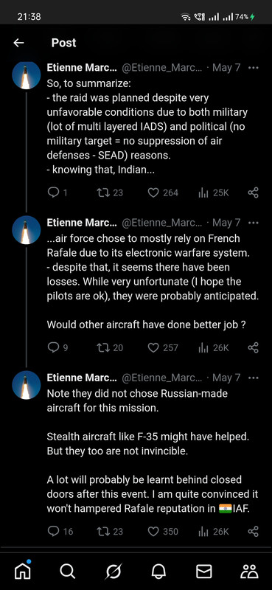Reply to the post with 9 comments
This screenshot has height=590, width=272.
tap(57, 347)
